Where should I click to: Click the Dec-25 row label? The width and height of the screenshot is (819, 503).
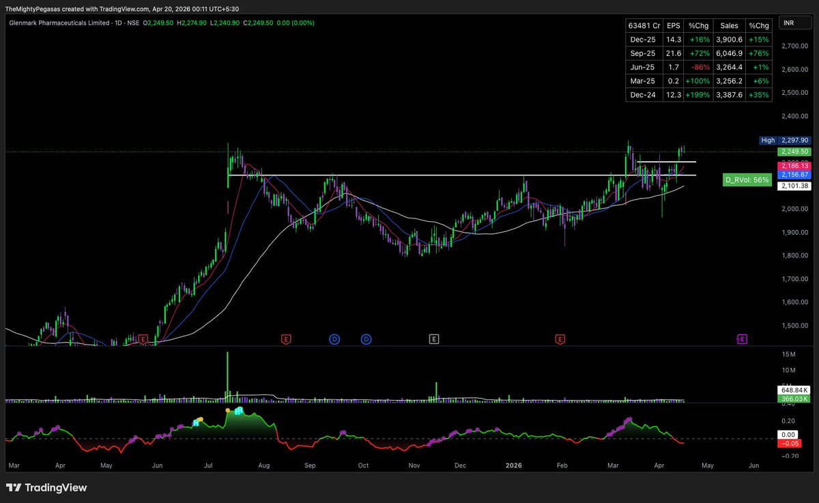pos(643,40)
